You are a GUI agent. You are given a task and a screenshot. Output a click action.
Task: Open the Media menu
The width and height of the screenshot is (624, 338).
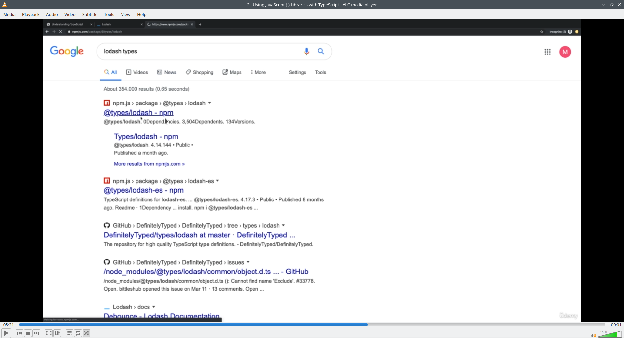[x=9, y=14]
